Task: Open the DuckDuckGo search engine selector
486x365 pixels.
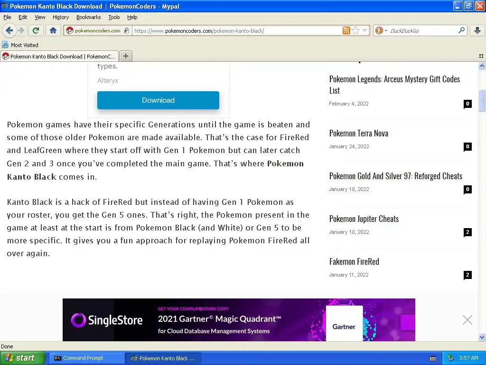Action: pos(381,30)
